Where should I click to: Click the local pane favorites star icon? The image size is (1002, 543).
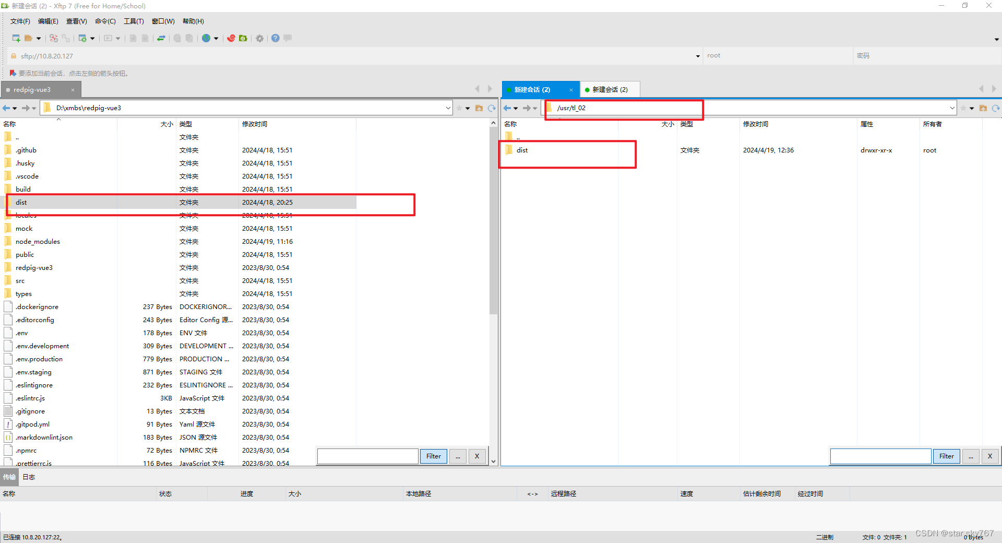459,108
